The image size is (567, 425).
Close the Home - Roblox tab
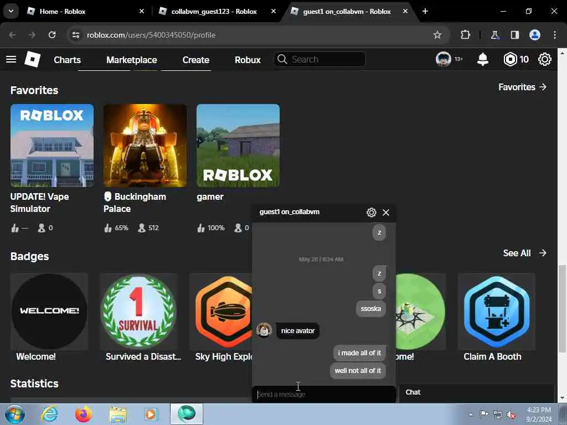pyautogui.click(x=142, y=11)
